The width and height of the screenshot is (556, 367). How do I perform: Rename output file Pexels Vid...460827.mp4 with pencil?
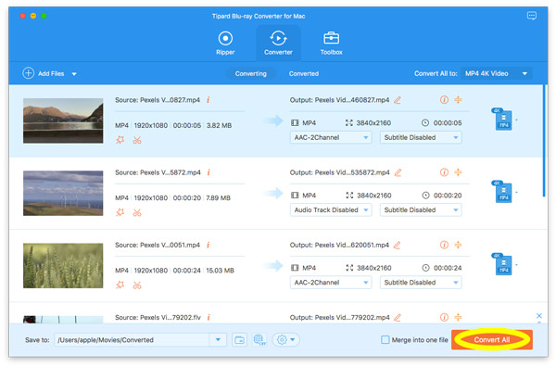click(398, 100)
